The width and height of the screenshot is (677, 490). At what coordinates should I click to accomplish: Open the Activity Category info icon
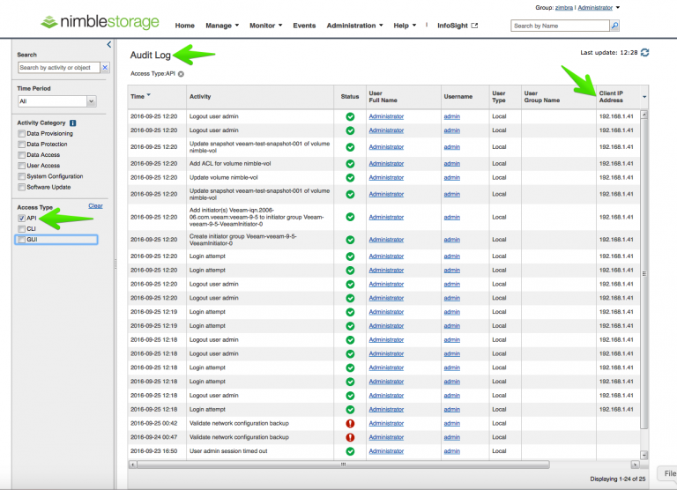pyautogui.click(x=72, y=123)
